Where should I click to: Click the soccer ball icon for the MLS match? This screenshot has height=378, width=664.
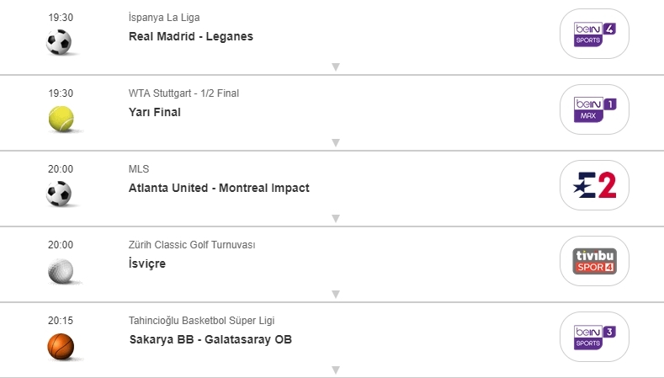(60, 194)
